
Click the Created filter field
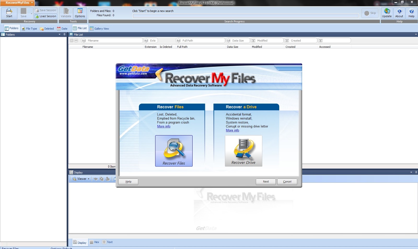click(301, 40)
